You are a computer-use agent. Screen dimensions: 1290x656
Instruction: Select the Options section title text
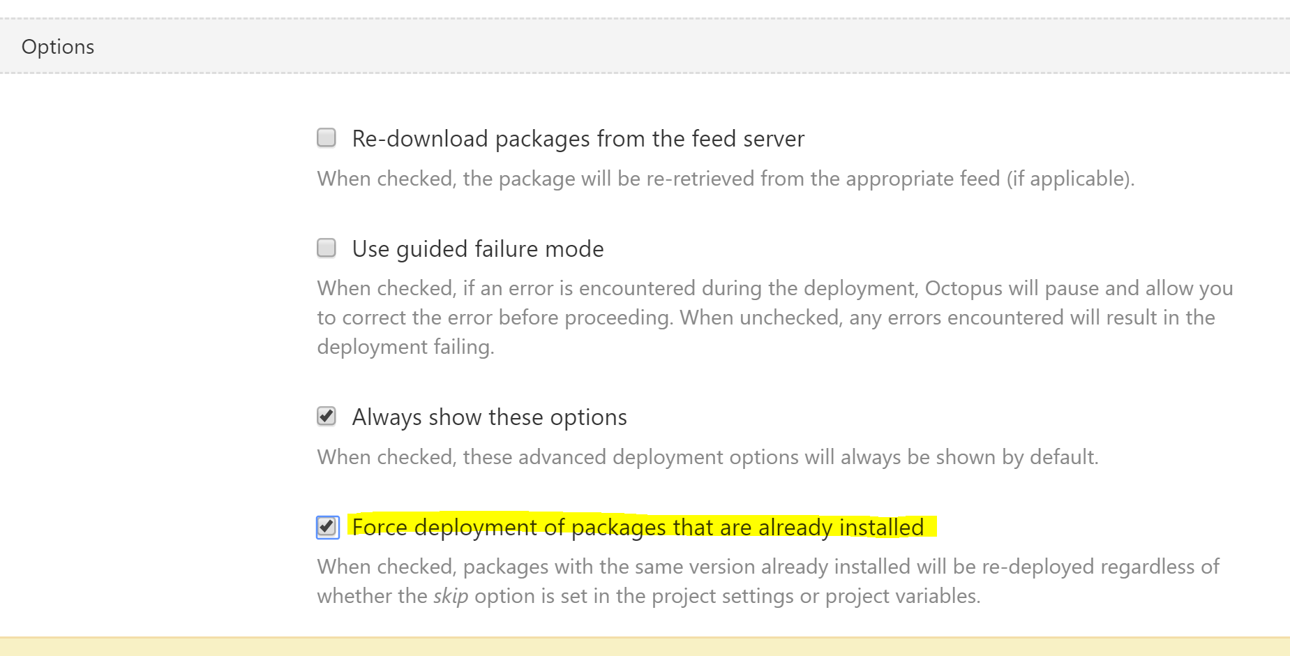pos(58,46)
